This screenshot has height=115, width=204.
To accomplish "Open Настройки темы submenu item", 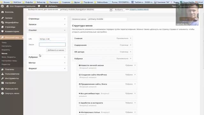I will [x=9, y=61].
